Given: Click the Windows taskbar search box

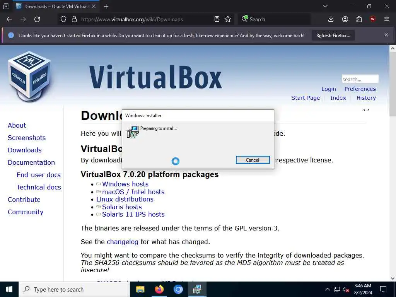Looking at the screenshot, I should (74, 289).
